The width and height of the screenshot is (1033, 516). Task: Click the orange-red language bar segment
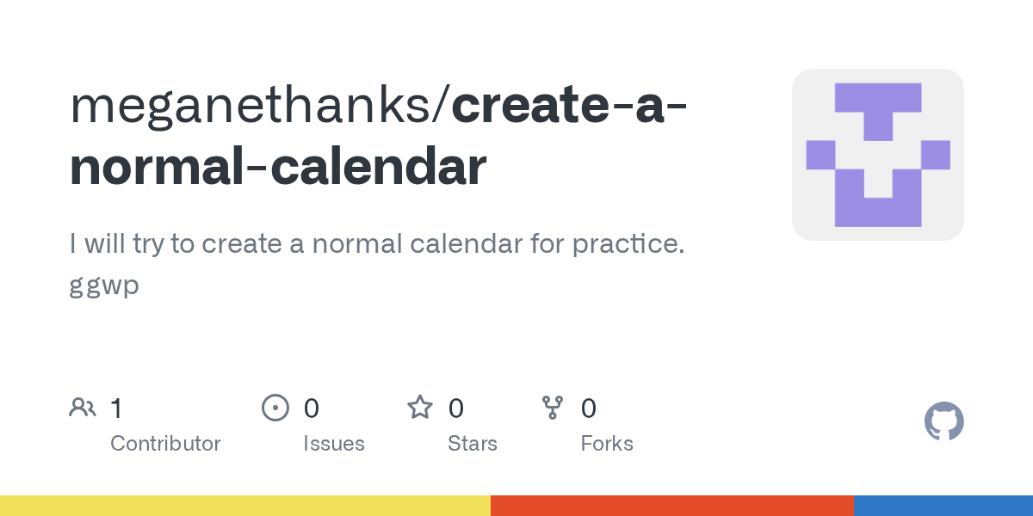(x=672, y=506)
